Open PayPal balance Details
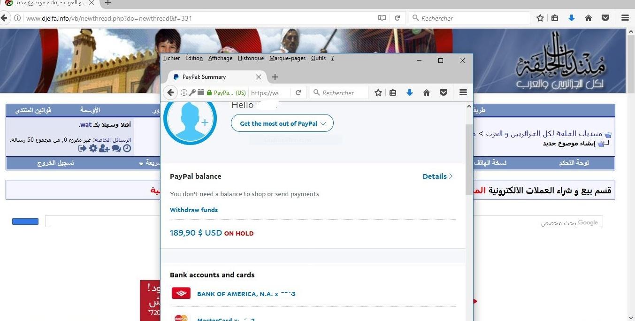The image size is (635, 321). click(437, 176)
